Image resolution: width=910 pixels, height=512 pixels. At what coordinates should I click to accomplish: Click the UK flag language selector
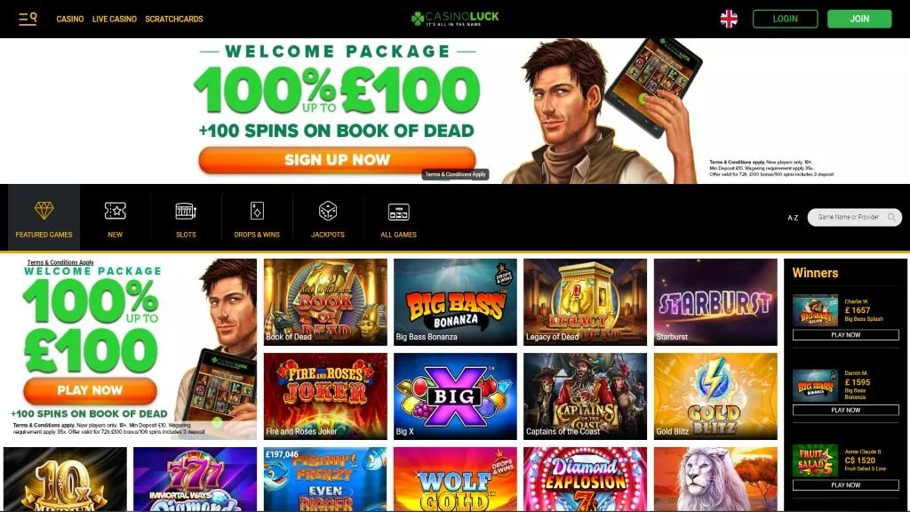(729, 19)
